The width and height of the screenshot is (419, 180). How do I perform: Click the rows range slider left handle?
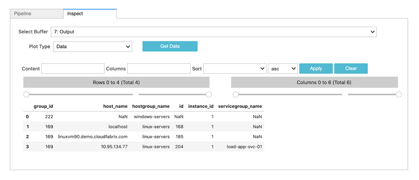(26, 94)
